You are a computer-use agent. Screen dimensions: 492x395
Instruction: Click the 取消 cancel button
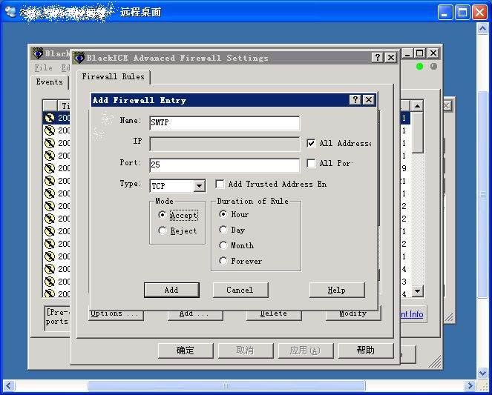[x=246, y=351]
